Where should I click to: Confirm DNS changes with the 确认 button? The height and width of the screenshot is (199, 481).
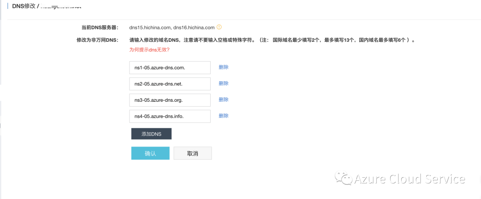(x=151, y=153)
